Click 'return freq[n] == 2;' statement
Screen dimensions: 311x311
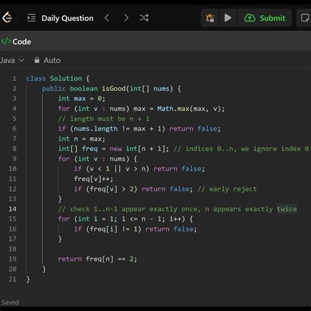click(97, 259)
